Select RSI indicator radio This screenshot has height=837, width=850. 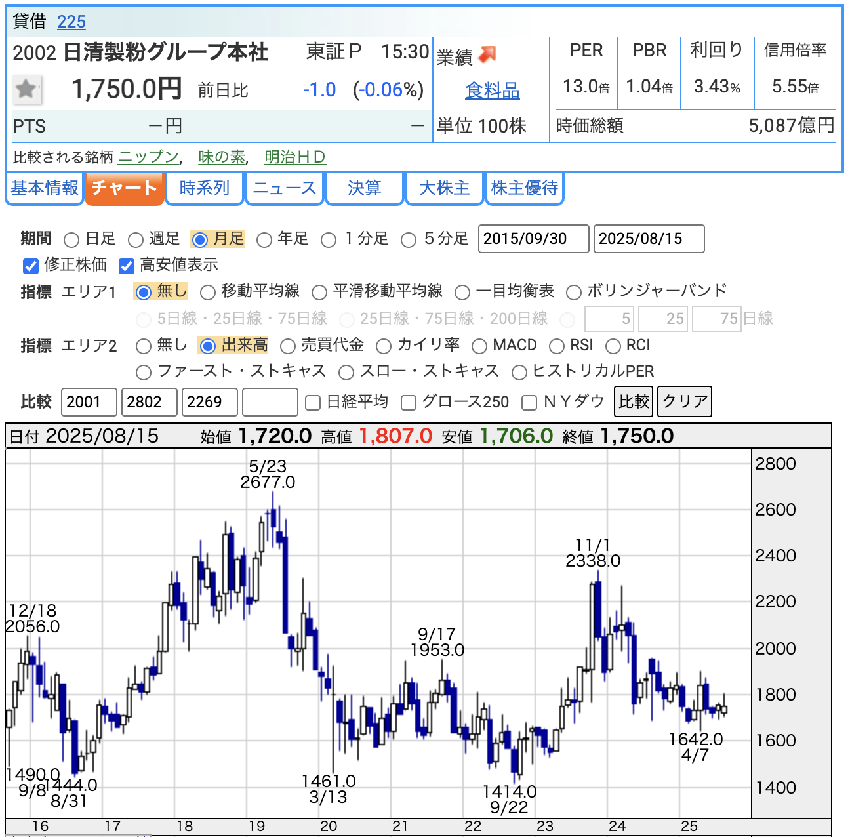(x=557, y=346)
